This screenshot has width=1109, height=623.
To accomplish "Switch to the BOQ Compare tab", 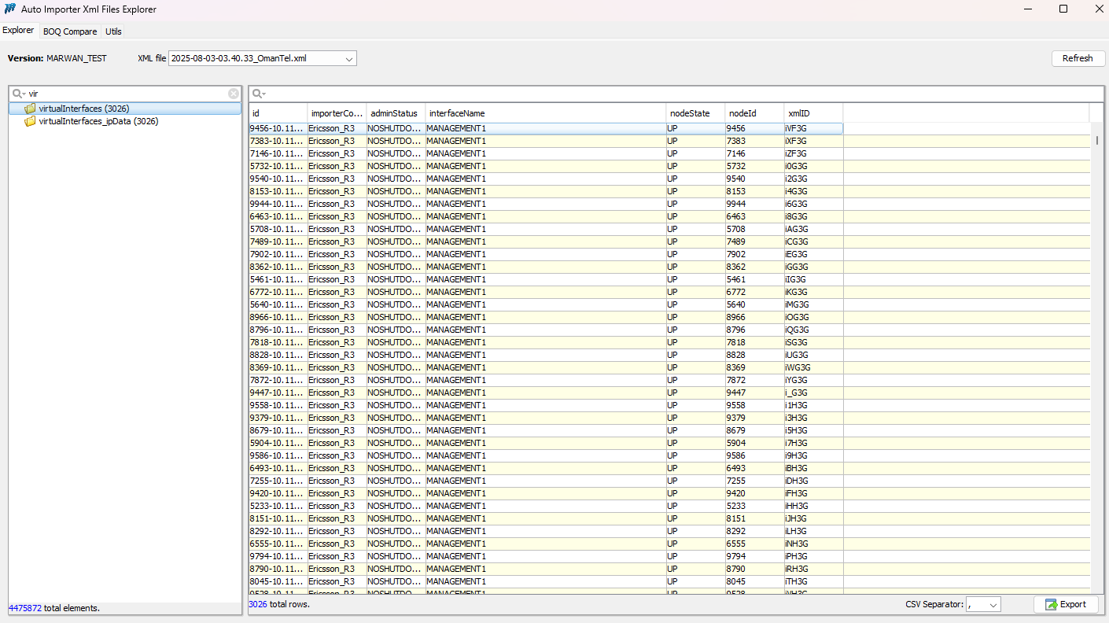I will (x=70, y=31).
